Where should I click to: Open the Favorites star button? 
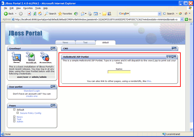[65, 14]
